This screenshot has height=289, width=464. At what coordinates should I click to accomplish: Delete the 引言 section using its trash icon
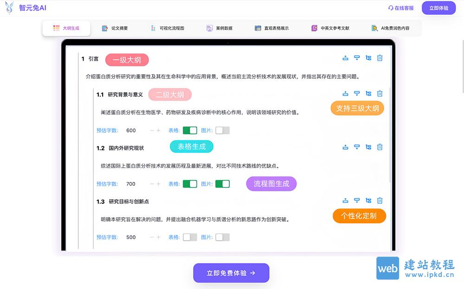[x=380, y=58]
